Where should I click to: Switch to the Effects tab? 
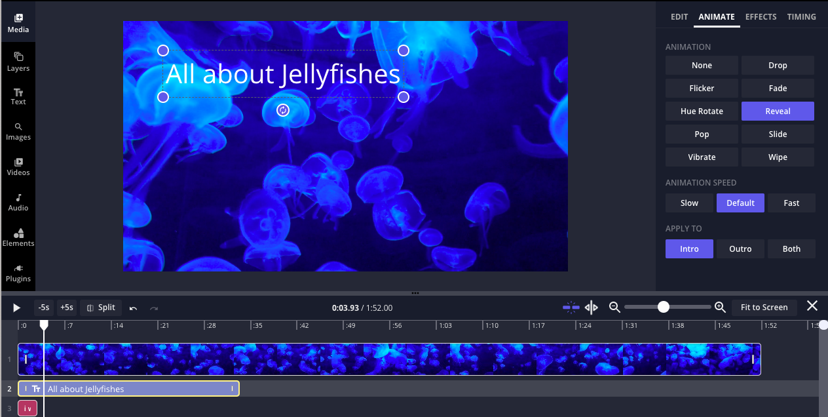761,16
